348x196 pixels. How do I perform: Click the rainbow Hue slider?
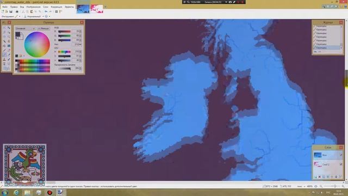tap(64, 52)
